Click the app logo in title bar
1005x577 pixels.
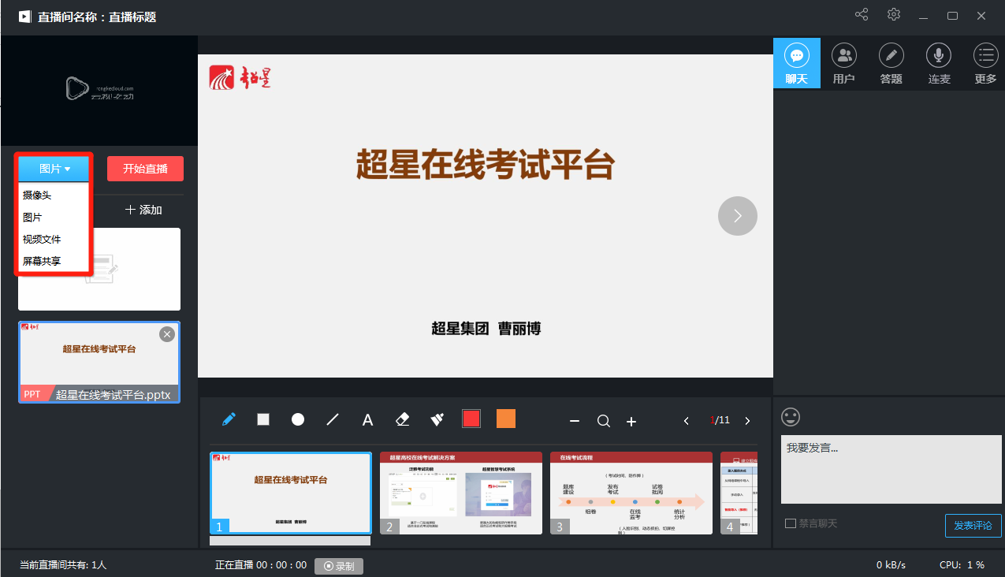click(x=25, y=17)
